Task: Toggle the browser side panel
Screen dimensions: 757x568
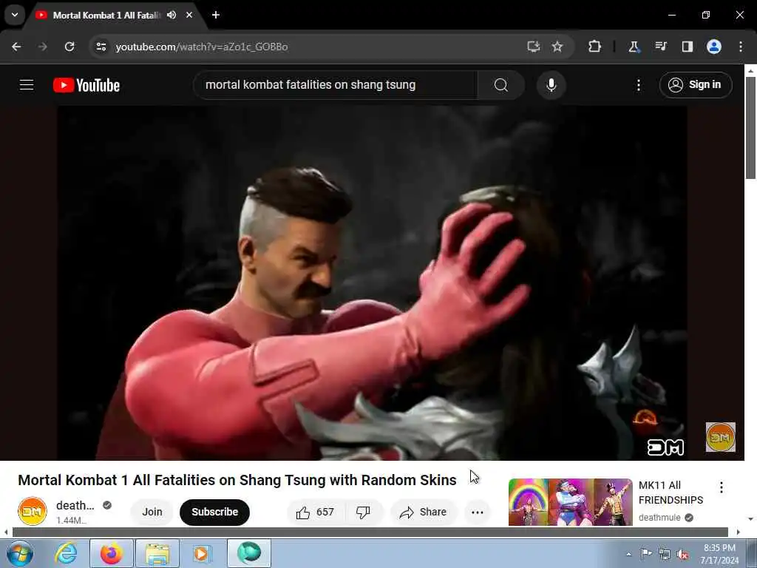Action: point(687,47)
